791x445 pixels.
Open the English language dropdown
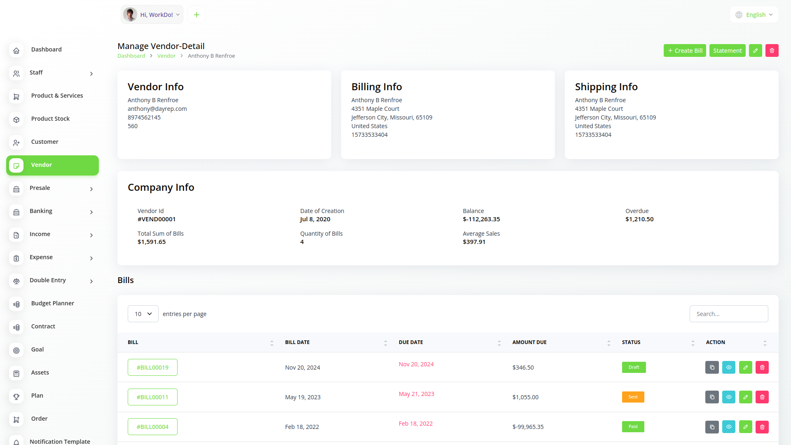click(x=755, y=15)
